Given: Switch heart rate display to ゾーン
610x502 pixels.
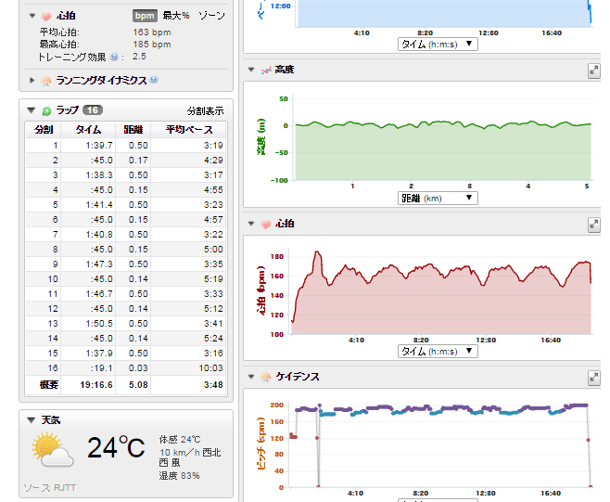Looking at the screenshot, I should (x=211, y=16).
